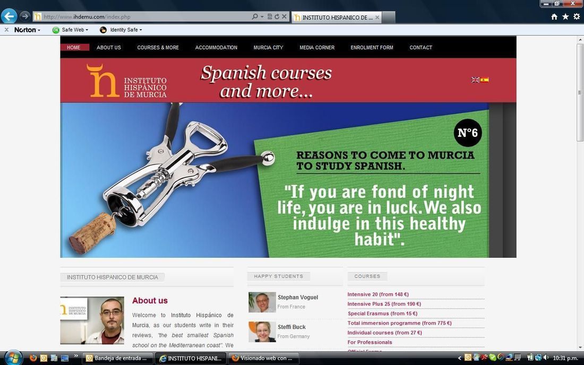Close the INSTITUTO HISPANICO DE tab

click(377, 18)
